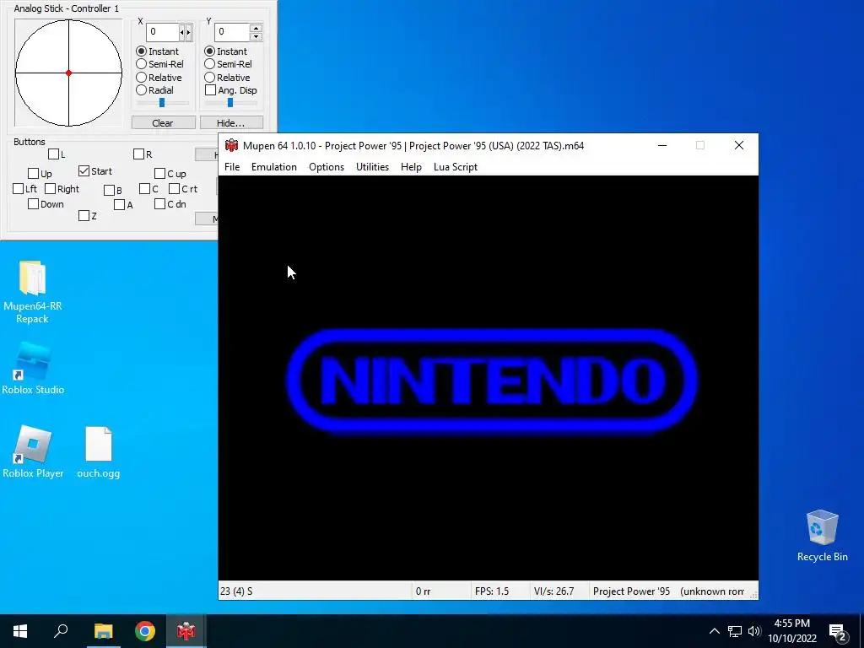Image resolution: width=864 pixels, height=648 pixels.
Task: Select the Recycle Bin icon
Action: [x=822, y=536]
